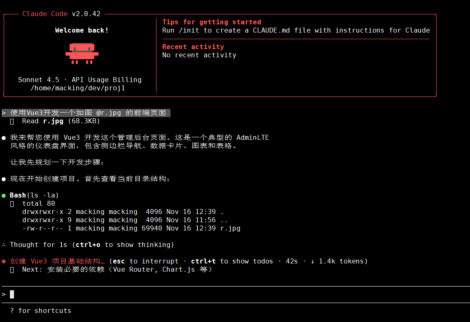Click the red '创建 Vue3 项目基础结构' status text
The image size is (470, 322).
tap(57, 261)
